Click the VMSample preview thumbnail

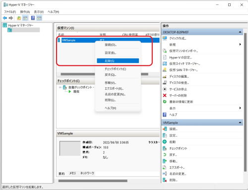[70, 148]
